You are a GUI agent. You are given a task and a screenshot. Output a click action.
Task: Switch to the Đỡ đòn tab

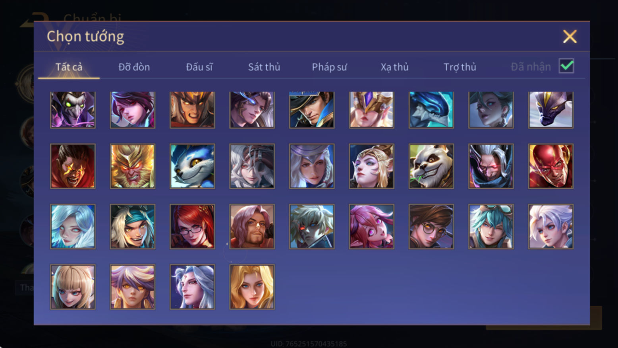click(x=134, y=67)
